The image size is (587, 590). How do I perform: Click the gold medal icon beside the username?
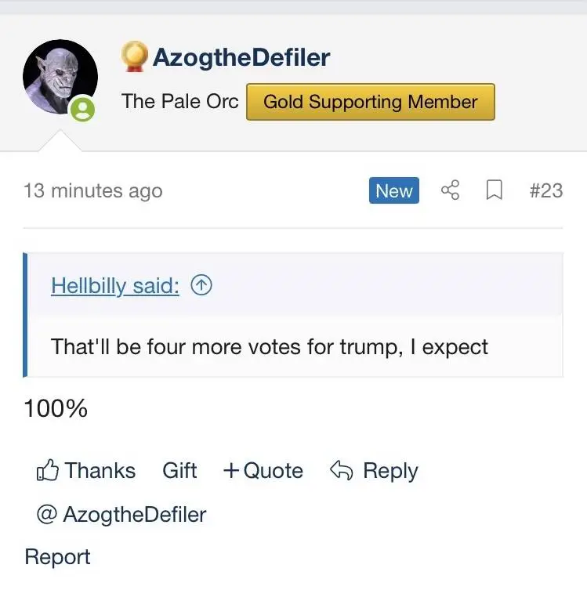click(135, 57)
